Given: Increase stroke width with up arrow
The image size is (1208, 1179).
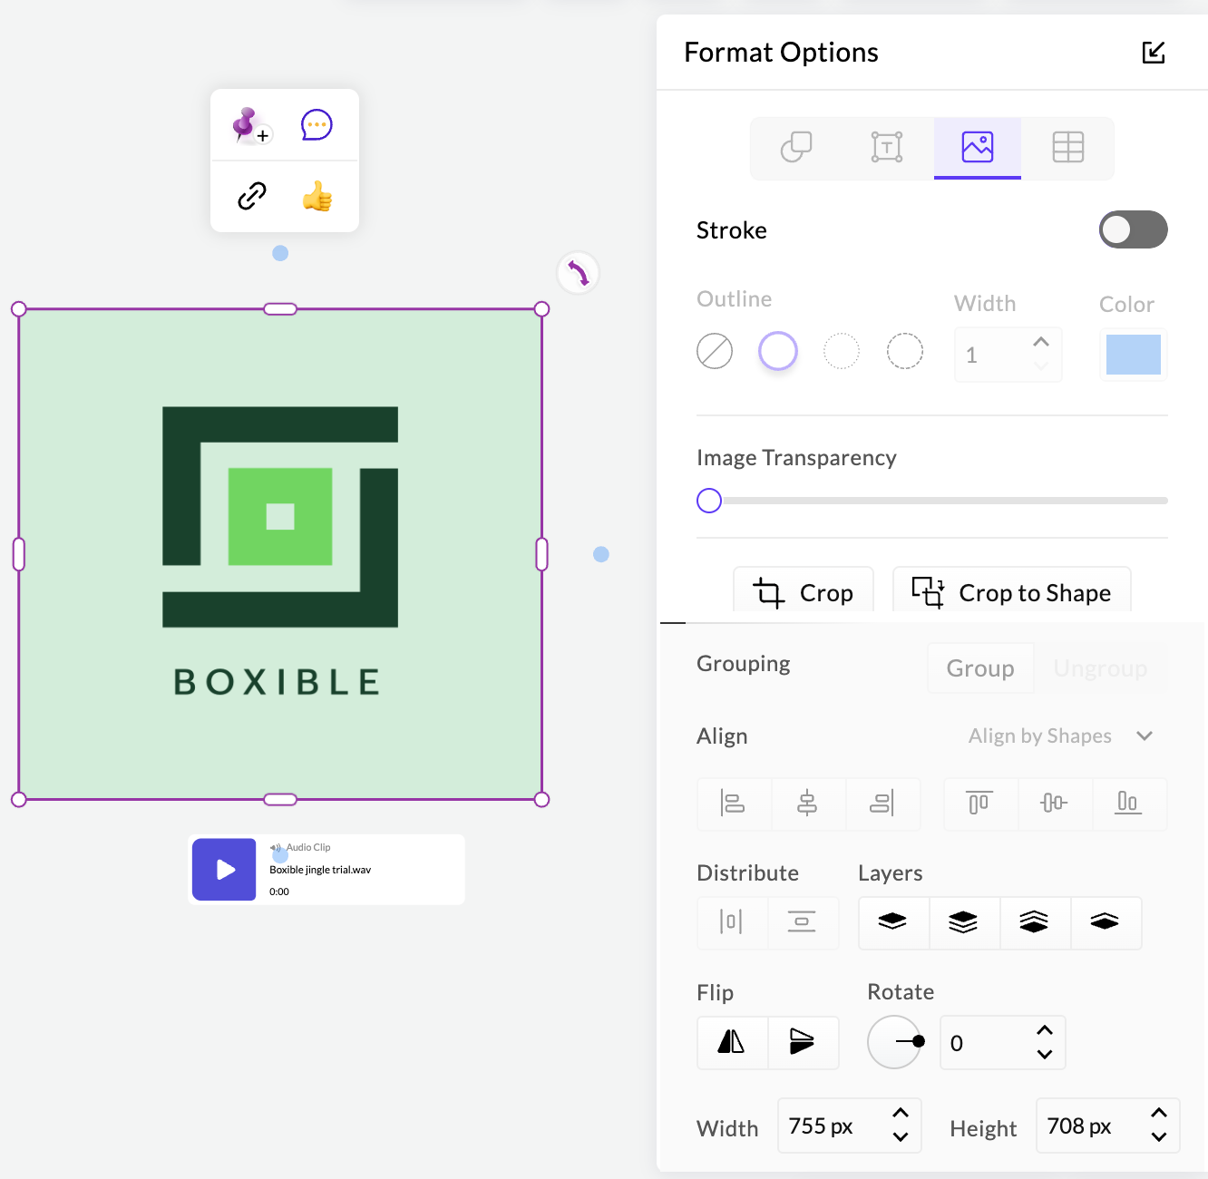Looking at the screenshot, I should (1041, 342).
